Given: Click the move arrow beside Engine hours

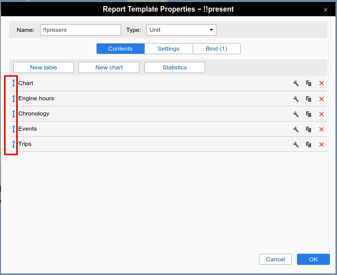Looking at the screenshot, I should pos(14,99).
